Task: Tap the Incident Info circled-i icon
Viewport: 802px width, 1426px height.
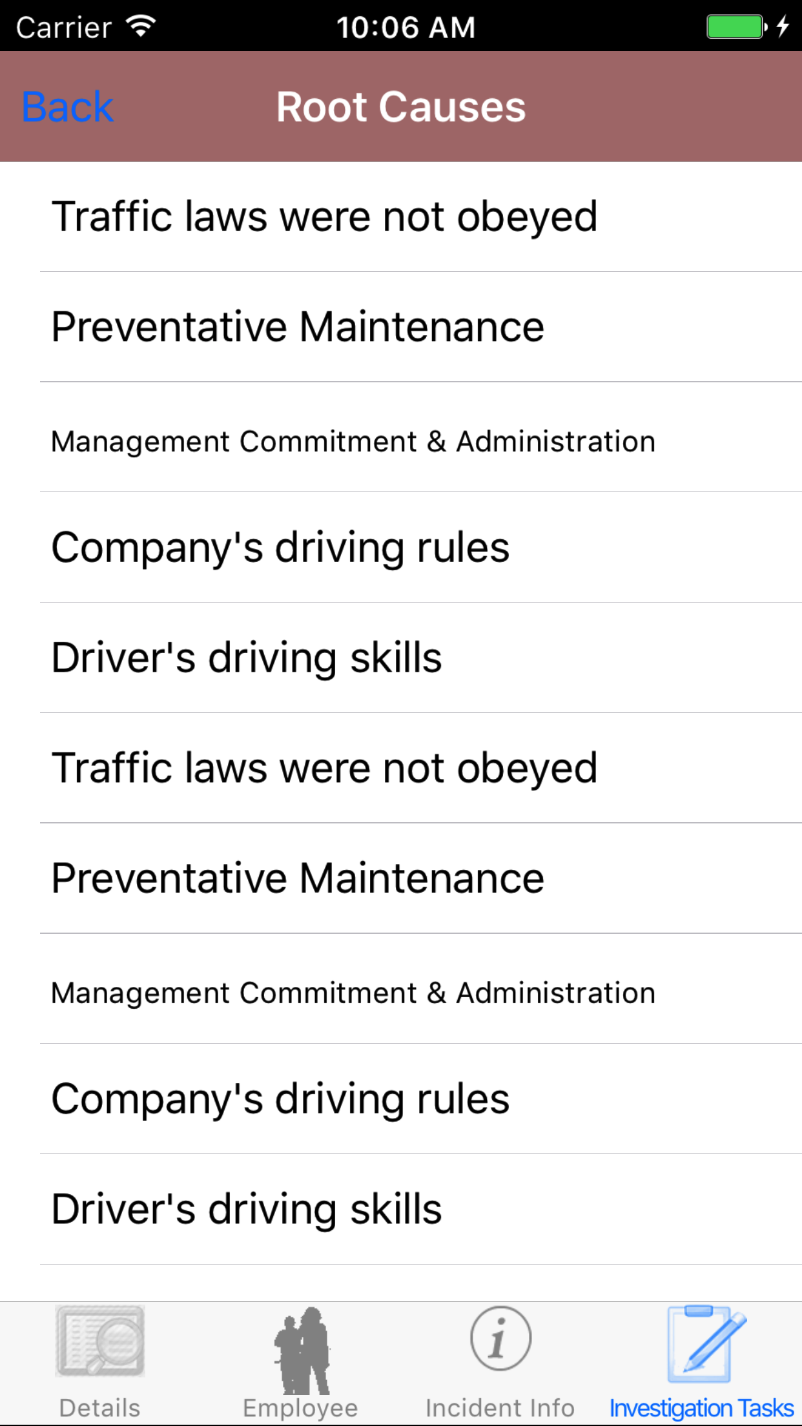Action: click(500, 1338)
